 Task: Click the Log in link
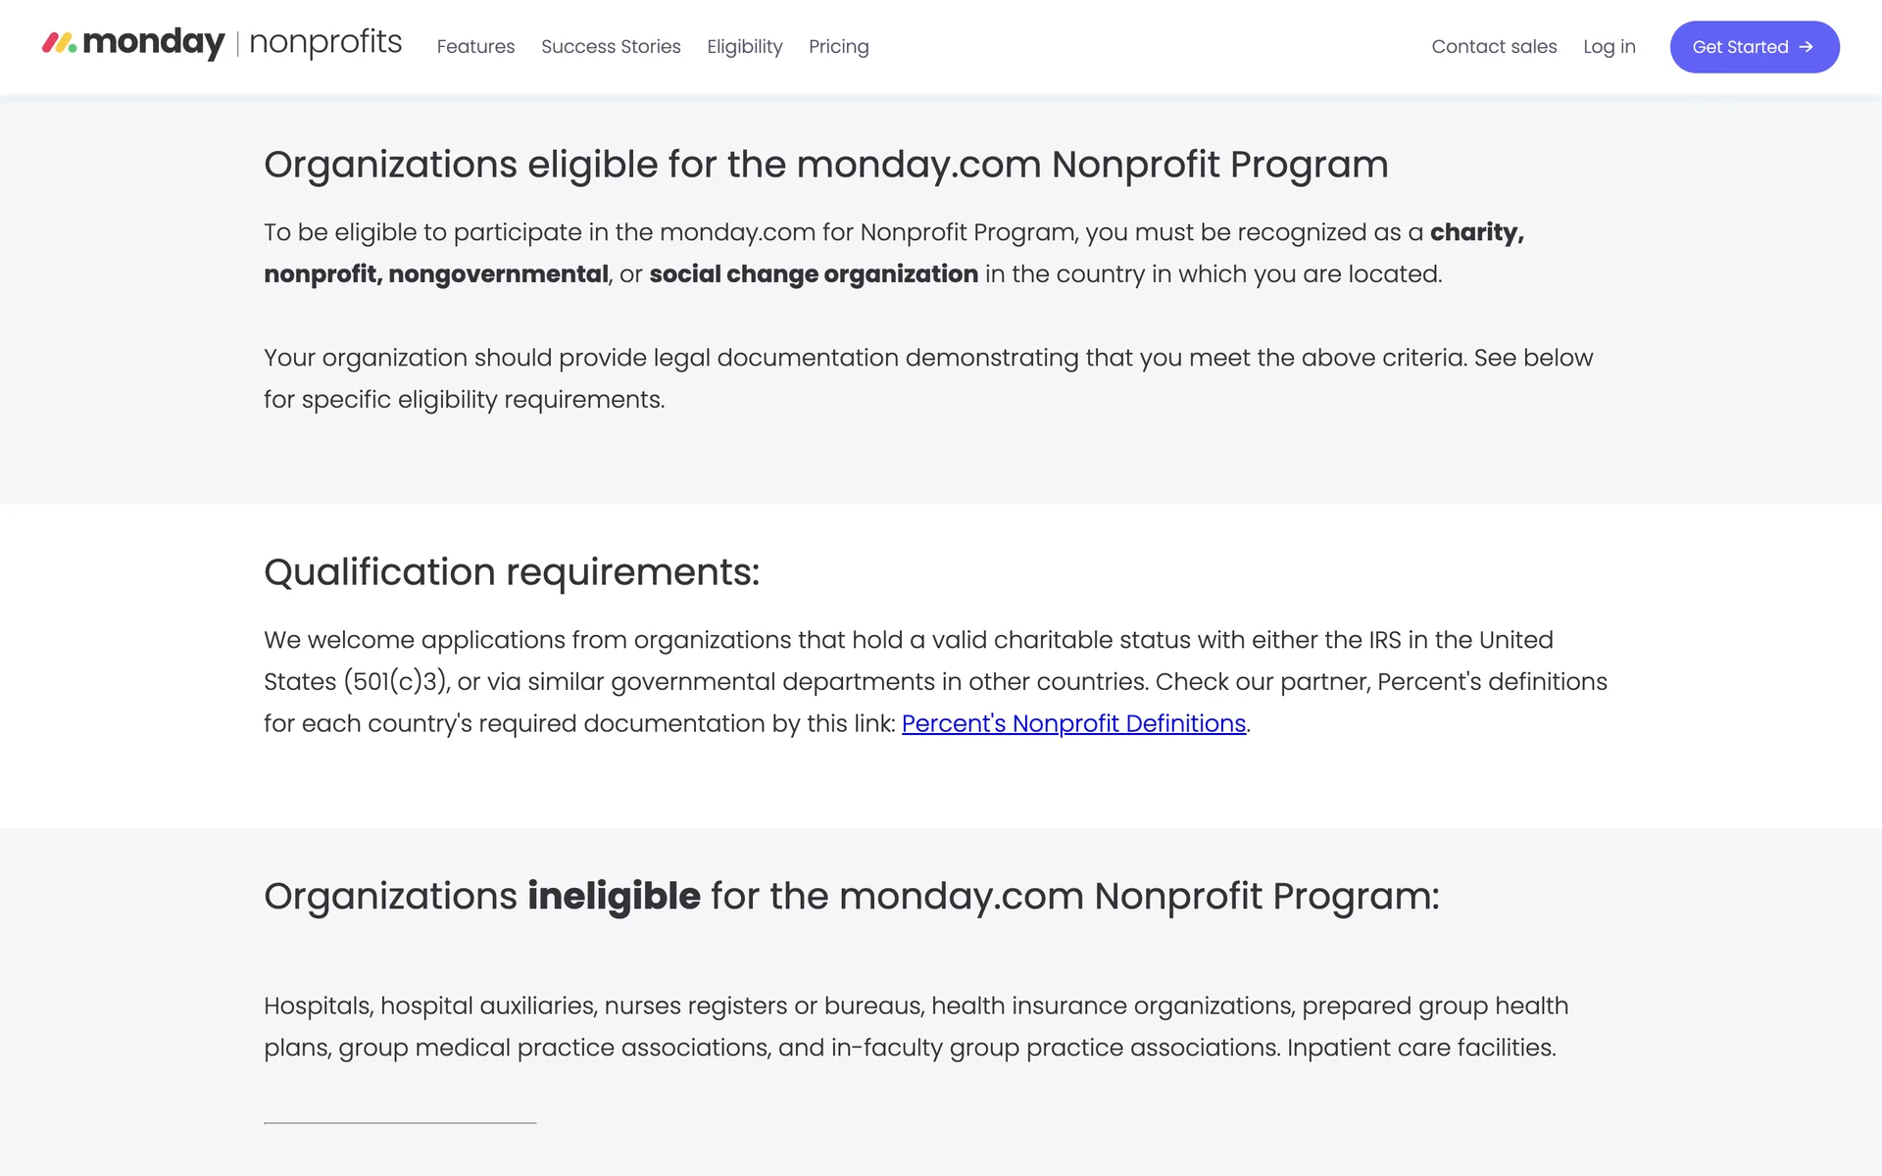(x=1609, y=47)
